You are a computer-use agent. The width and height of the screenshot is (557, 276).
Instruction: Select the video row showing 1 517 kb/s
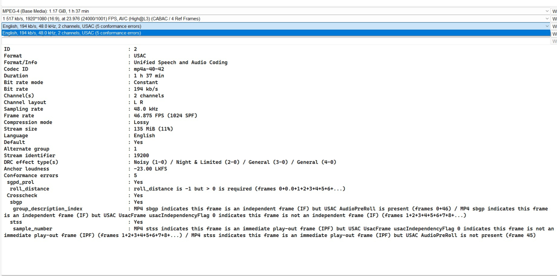pos(186,19)
